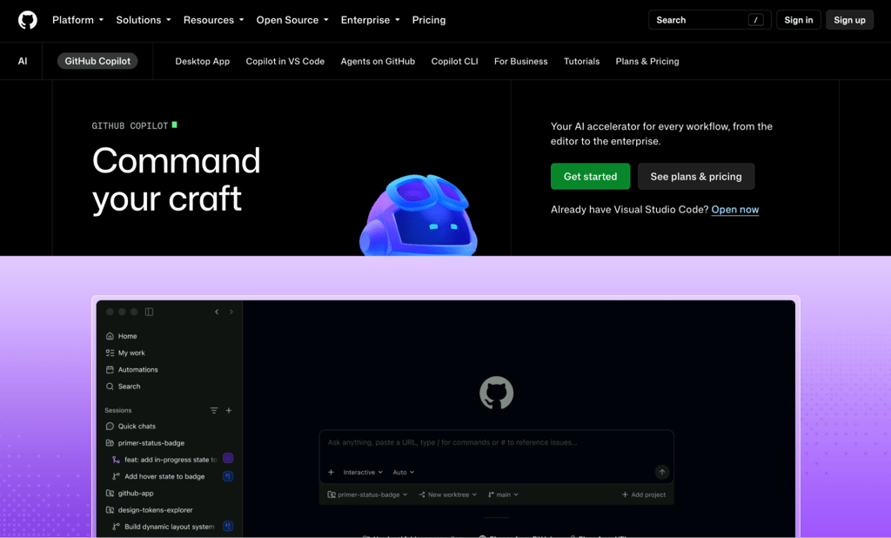Open the primer-status-badge project dropdown
The height and width of the screenshot is (538, 891).
tap(367, 494)
